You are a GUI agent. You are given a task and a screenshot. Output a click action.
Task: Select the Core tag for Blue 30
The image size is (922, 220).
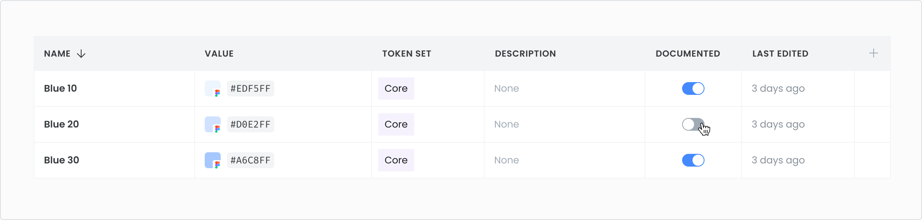[x=396, y=160]
